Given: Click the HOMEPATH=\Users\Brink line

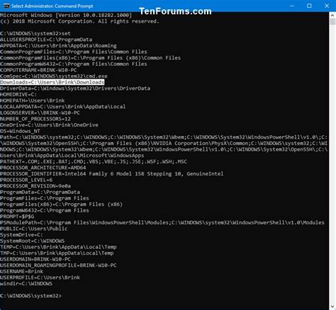Looking at the screenshot, I should point(33,101).
